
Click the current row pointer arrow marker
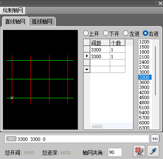(87, 56)
